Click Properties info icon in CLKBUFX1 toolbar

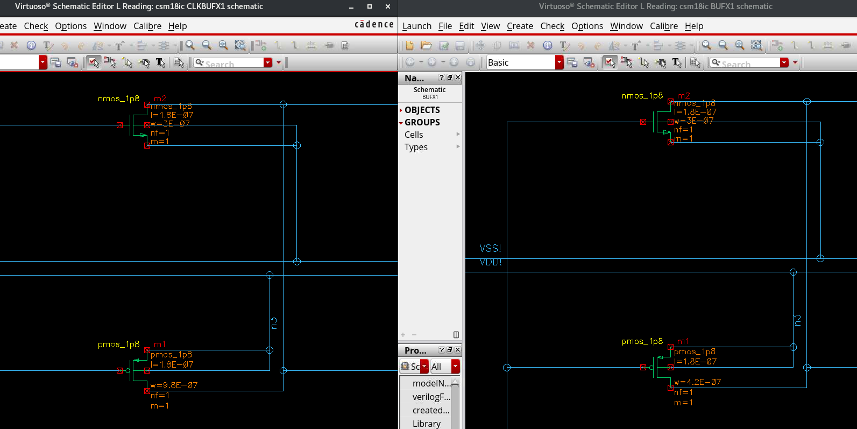[x=31, y=45]
